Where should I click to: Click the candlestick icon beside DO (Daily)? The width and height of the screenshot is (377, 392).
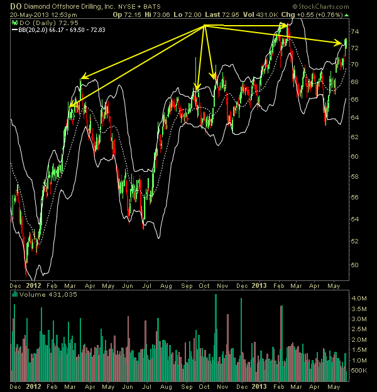pyautogui.click(x=14, y=23)
